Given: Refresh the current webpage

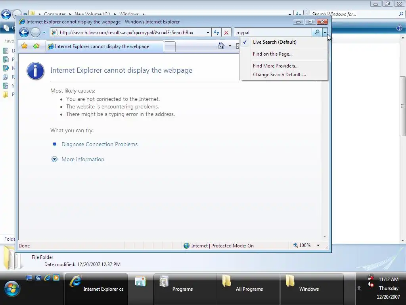Looking at the screenshot, I should tap(216, 33).
